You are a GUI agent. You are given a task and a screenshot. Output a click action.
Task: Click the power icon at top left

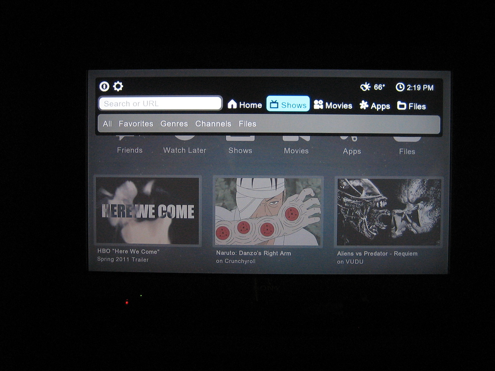[104, 86]
